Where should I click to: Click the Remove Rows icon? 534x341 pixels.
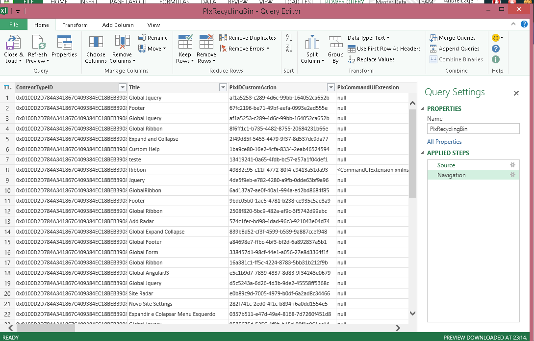tap(206, 42)
